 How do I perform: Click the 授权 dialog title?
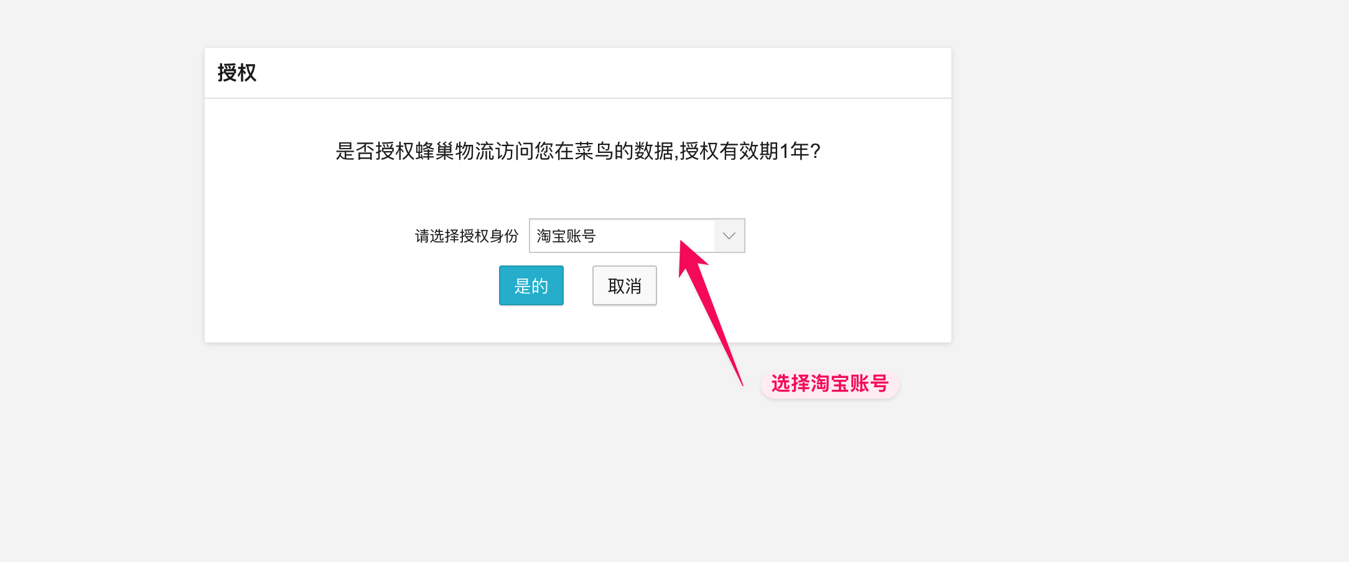(237, 73)
